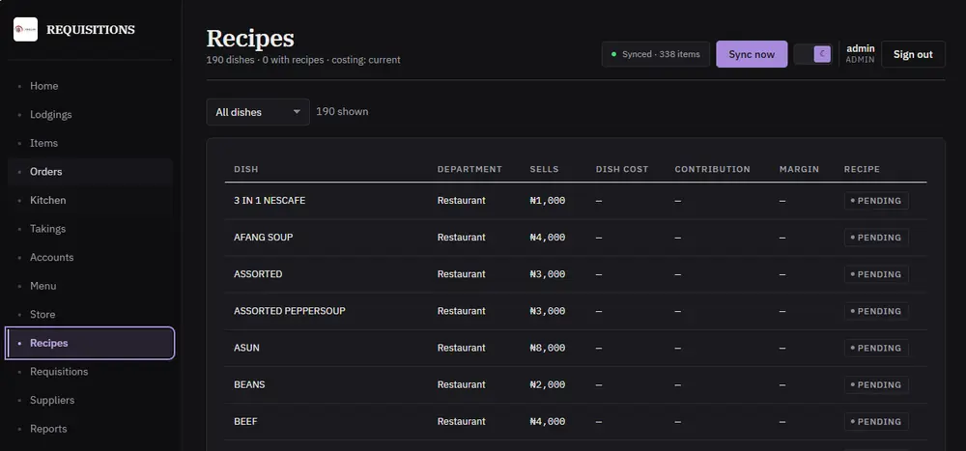Screen dimensions: 966x451
Task: Select the ASUN dish row
Action: [x=576, y=348]
